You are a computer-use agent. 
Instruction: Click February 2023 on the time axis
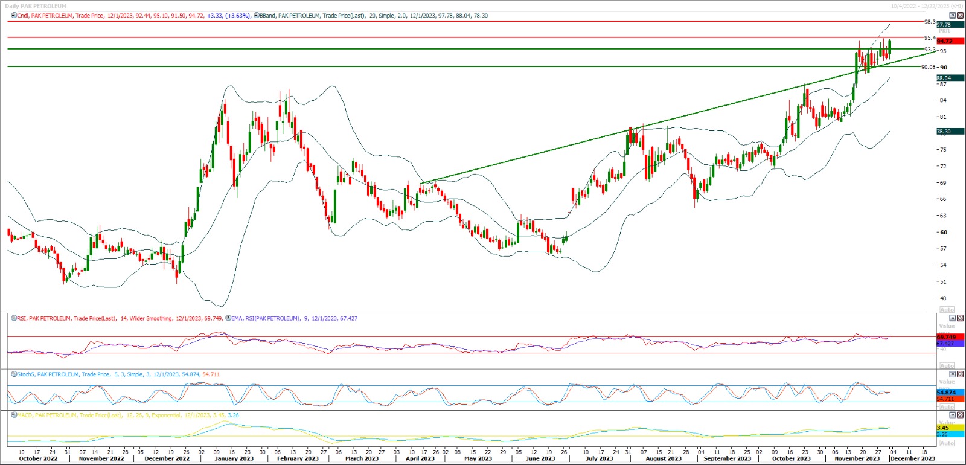click(x=298, y=458)
